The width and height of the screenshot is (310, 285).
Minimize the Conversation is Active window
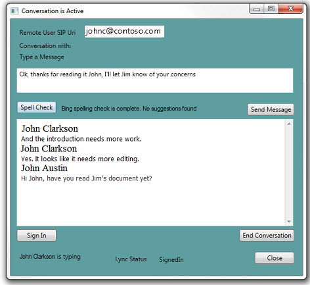point(257,9)
